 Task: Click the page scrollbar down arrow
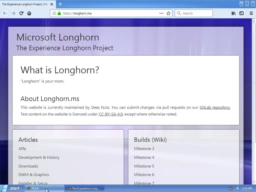point(254,182)
